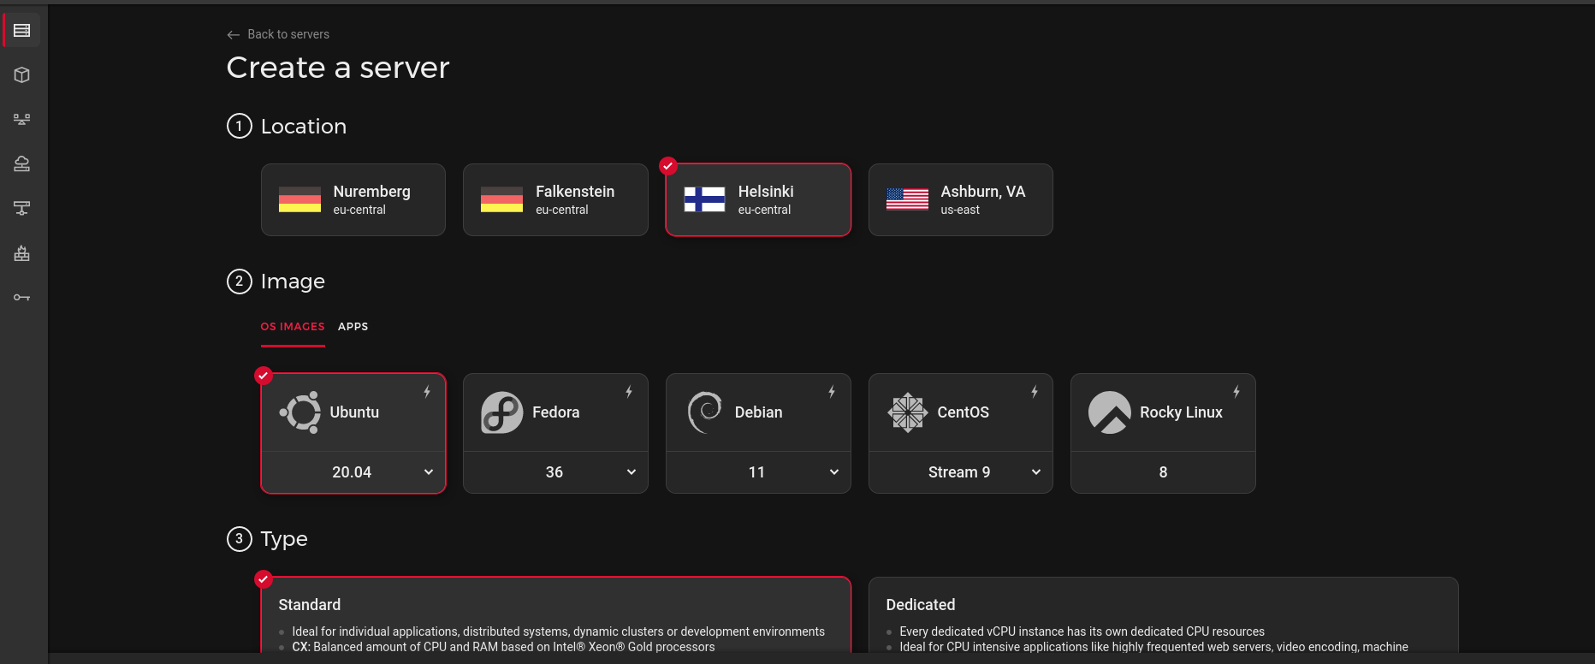The height and width of the screenshot is (664, 1595).
Task: Switch to the OS IMAGES tab
Action: tap(293, 327)
